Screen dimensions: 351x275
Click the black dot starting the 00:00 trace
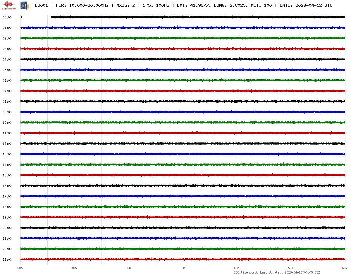point(21,17)
